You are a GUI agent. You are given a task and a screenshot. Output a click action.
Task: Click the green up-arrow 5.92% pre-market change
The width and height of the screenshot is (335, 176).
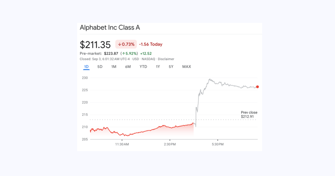click(x=129, y=54)
